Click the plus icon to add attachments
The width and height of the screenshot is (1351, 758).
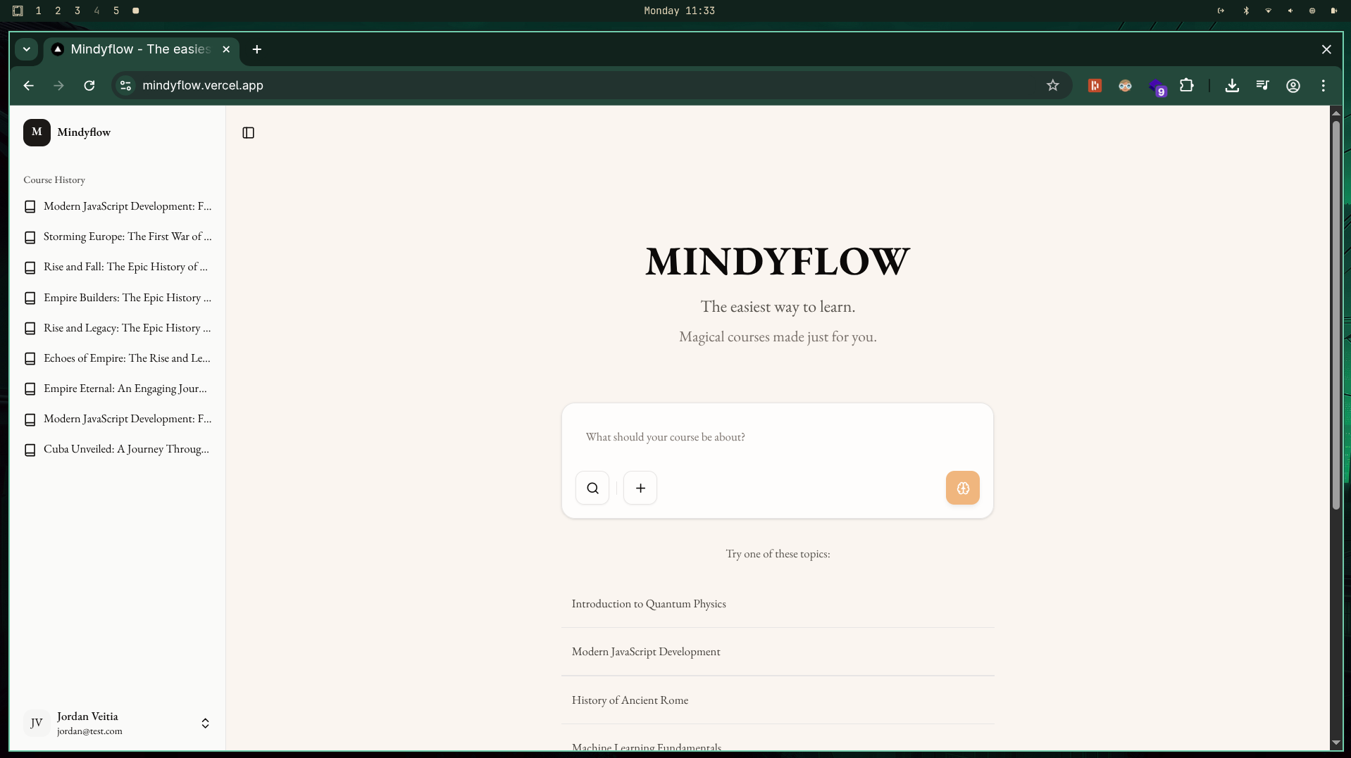point(640,487)
